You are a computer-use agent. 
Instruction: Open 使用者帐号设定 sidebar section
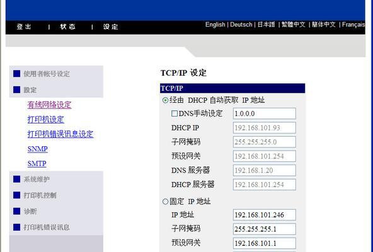click(47, 74)
